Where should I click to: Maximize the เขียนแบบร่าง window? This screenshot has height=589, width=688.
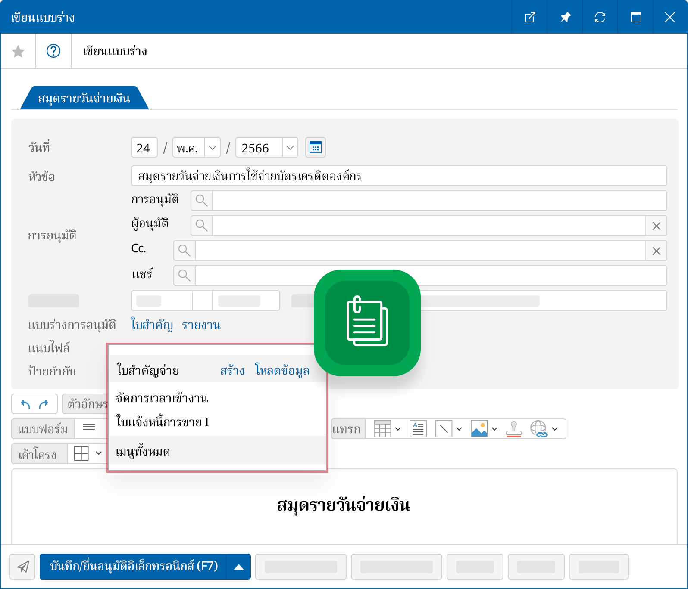click(636, 17)
